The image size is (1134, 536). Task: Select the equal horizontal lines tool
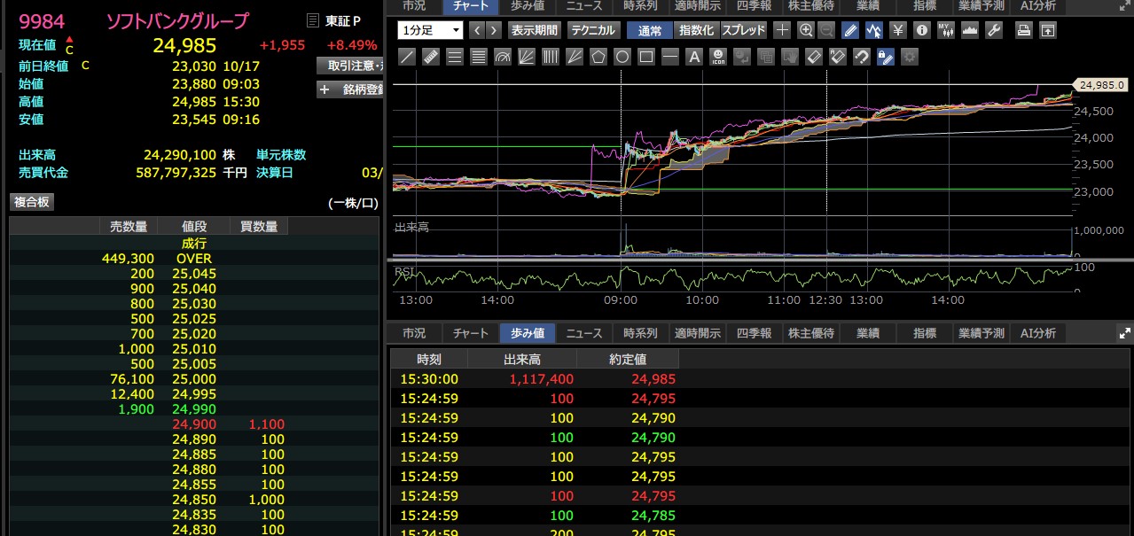pyautogui.click(x=455, y=57)
